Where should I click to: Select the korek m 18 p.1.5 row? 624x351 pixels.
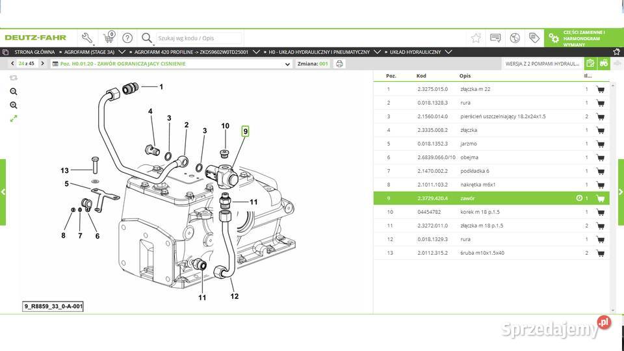[x=487, y=212]
